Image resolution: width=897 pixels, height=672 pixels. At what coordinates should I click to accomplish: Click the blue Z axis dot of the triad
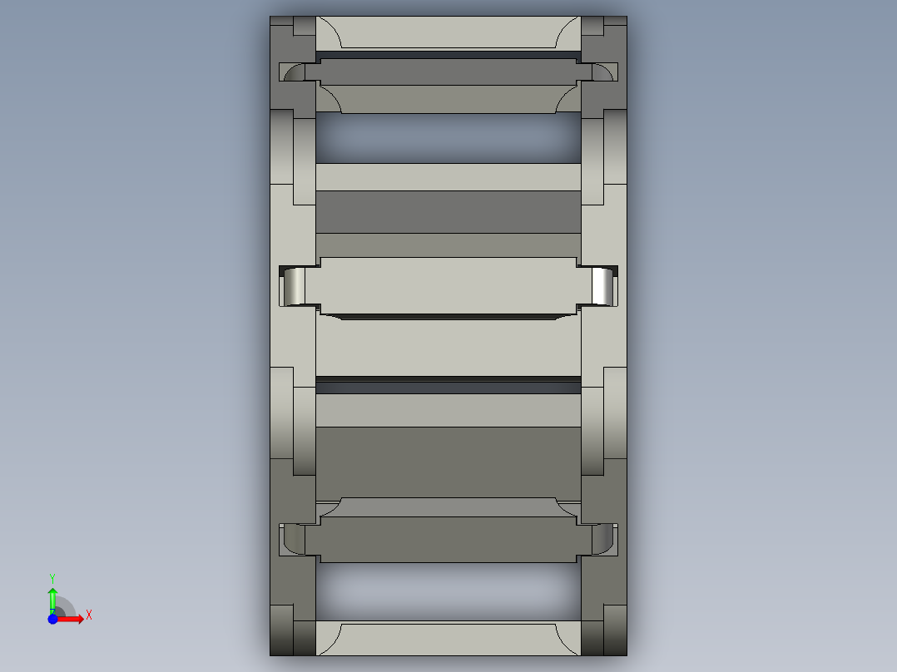52,619
